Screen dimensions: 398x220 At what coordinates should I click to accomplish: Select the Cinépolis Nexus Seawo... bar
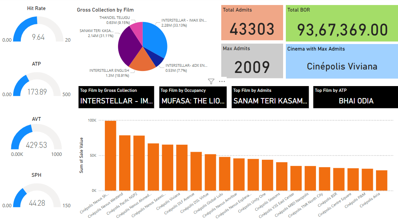167,168
